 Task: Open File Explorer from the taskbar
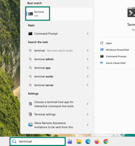79,142
